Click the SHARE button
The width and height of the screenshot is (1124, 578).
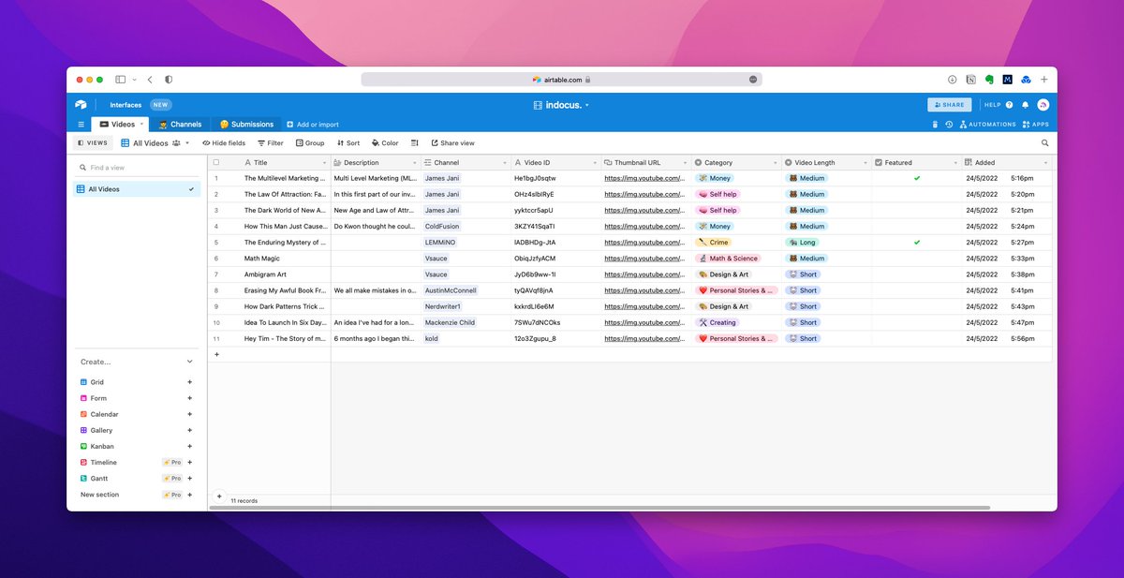(949, 105)
